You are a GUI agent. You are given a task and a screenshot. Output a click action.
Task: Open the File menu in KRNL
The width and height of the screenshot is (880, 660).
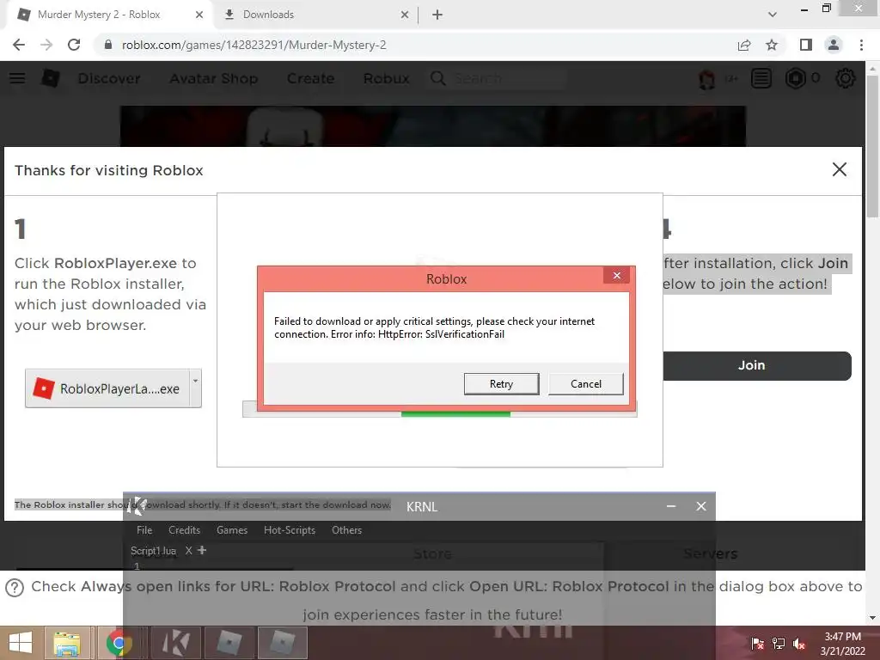(144, 529)
